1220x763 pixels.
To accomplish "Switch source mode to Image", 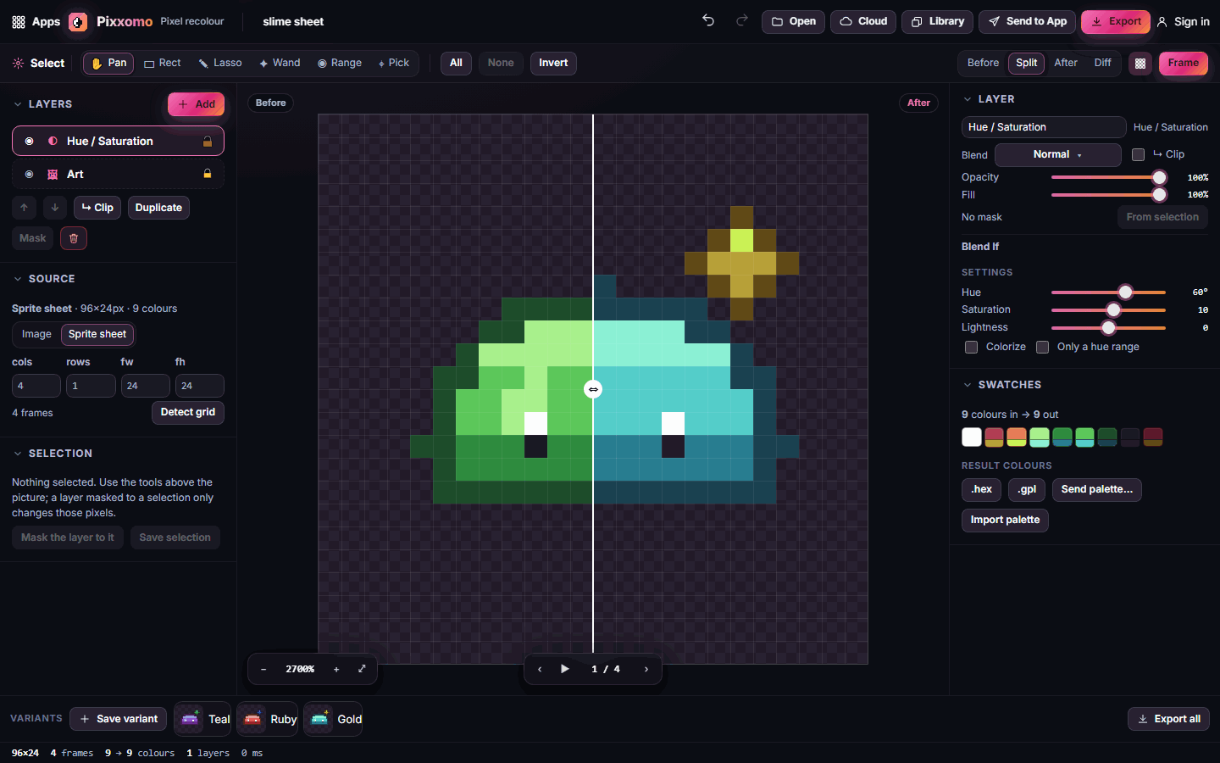I will (36, 334).
